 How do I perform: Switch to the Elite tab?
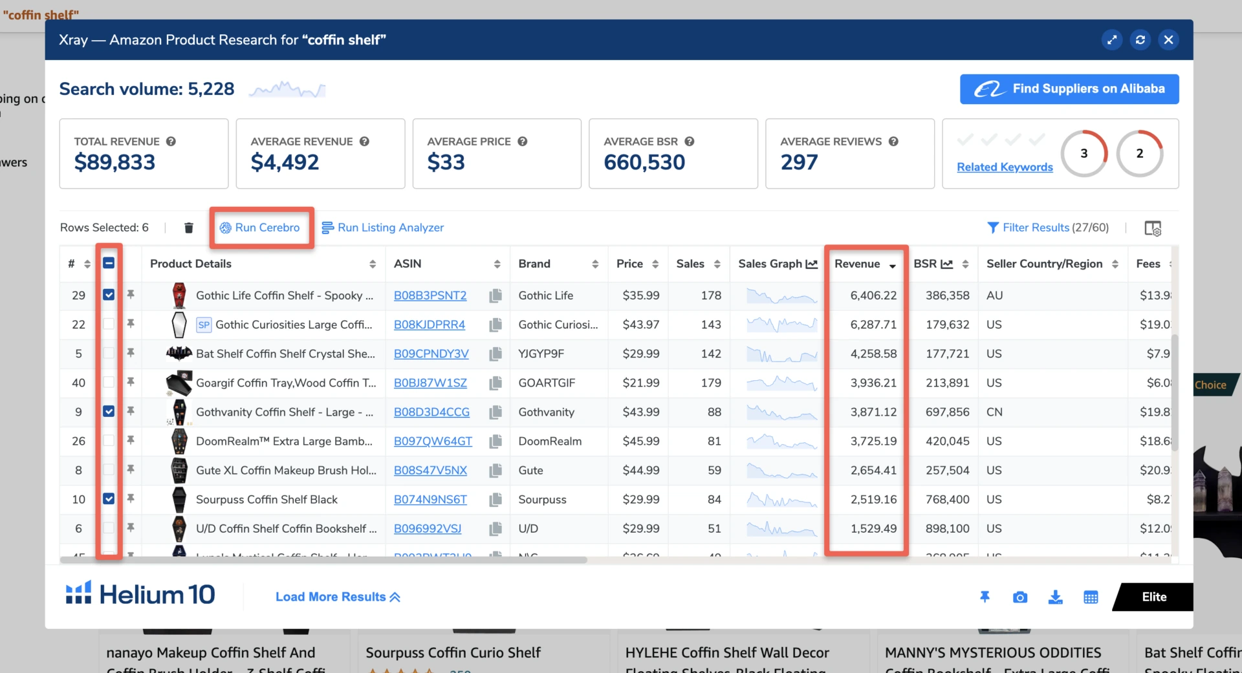click(1153, 597)
